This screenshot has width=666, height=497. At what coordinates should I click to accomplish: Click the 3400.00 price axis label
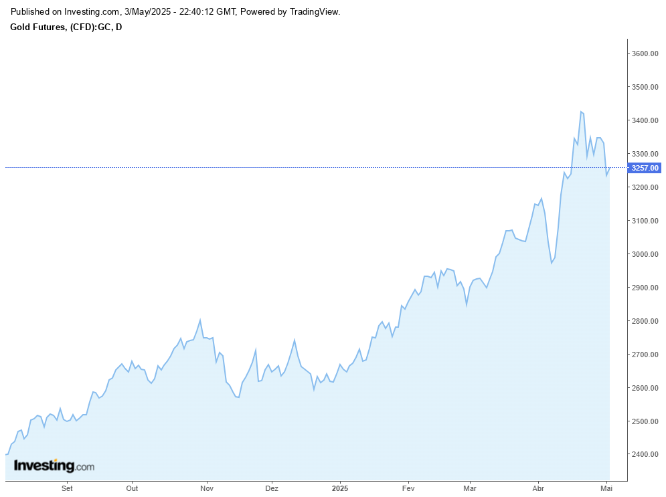[646, 120]
